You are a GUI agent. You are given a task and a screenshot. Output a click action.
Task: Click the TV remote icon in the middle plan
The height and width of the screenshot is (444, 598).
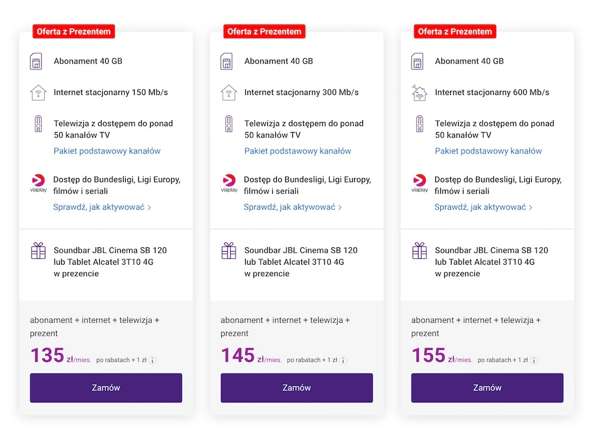(228, 124)
